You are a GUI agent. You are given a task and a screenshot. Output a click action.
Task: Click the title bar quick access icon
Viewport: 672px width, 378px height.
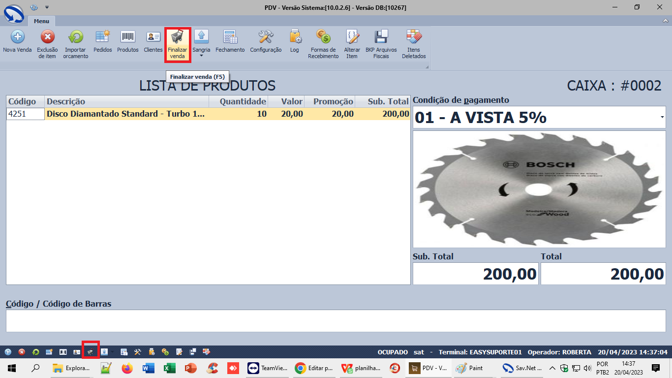click(34, 7)
